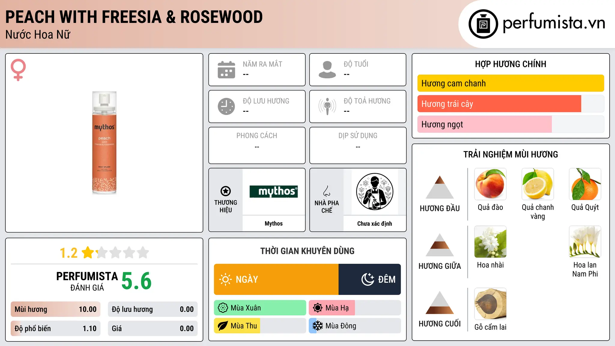Click the moon icon in the Đêm bar
615x346 pixels.
click(x=368, y=279)
